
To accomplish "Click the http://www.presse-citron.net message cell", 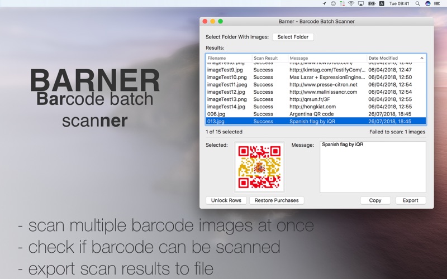I will point(324,85).
